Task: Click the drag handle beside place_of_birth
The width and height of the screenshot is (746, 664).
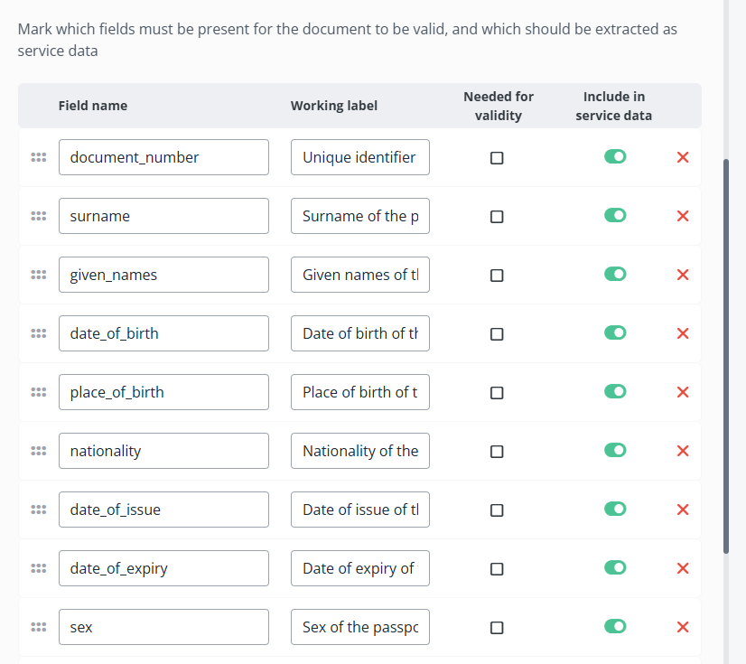Action: point(39,392)
